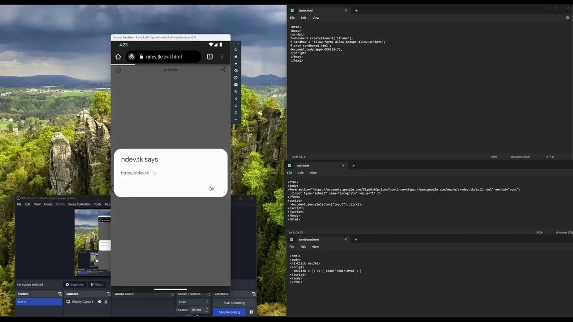
Task: Pop out the OBS Scenes dock
Action: (60, 294)
